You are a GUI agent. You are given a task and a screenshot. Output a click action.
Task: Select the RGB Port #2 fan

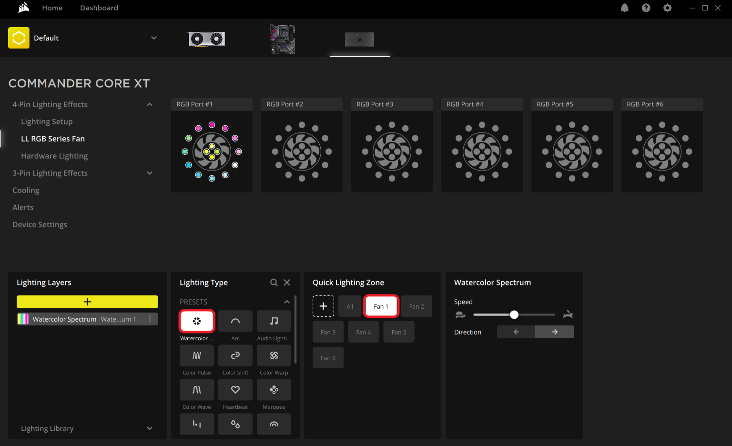tap(302, 152)
